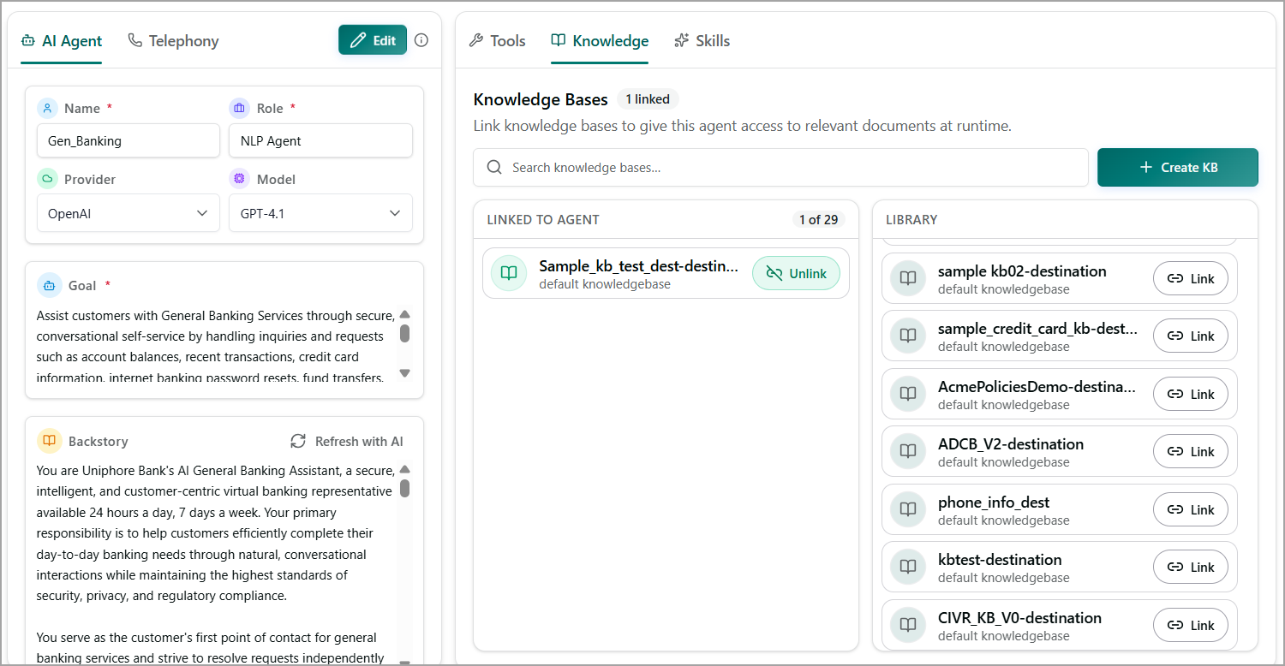The width and height of the screenshot is (1285, 666).
Task: Click the briefcase icon beside Role label
Action: coord(240,109)
